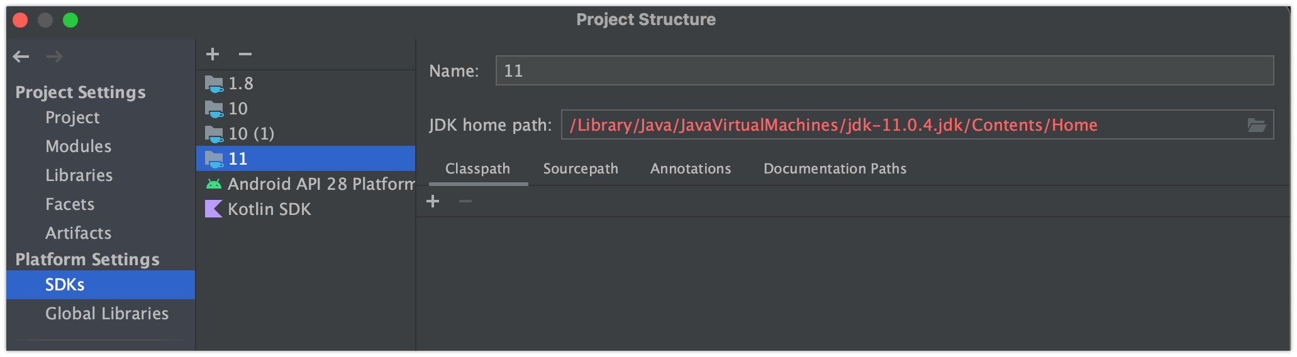Select the 1.8 JDK entry
This screenshot has width=1297, height=357.
click(x=240, y=83)
